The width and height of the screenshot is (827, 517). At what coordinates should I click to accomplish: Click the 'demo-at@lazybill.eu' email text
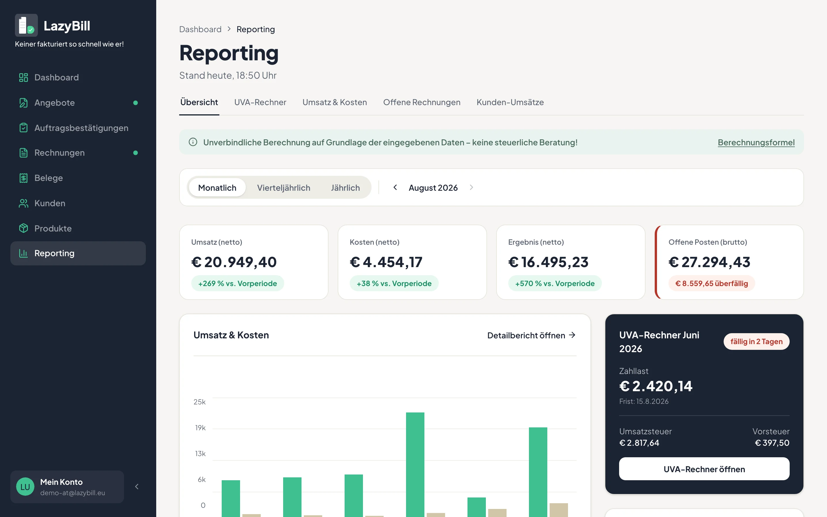coord(72,493)
